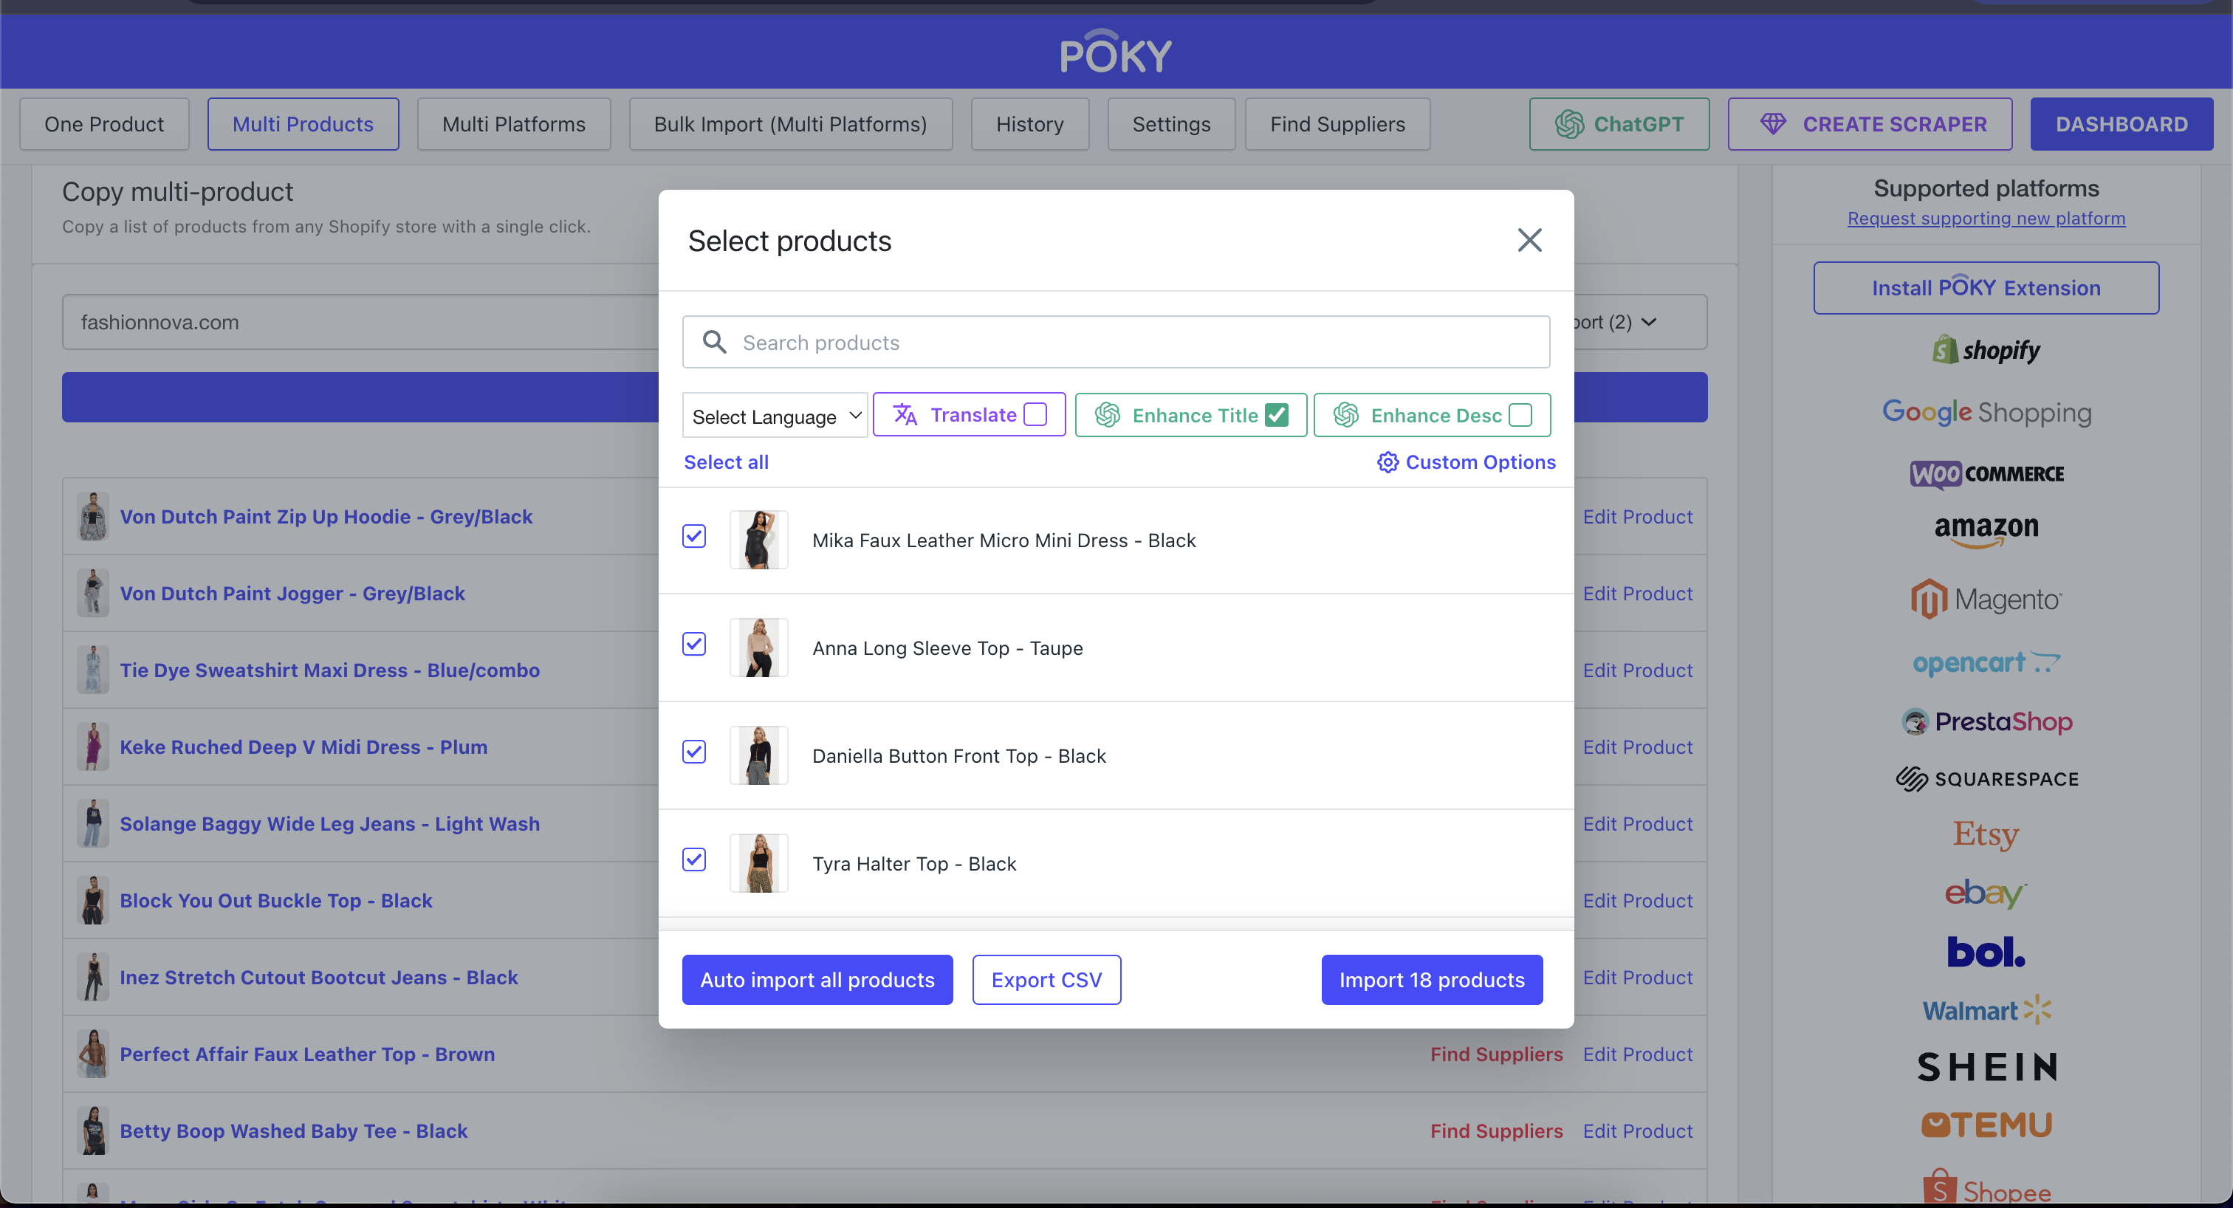Open the Custom Options link
This screenshot has height=1208, width=2233.
pyautogui.click(x=1466, y=462)
